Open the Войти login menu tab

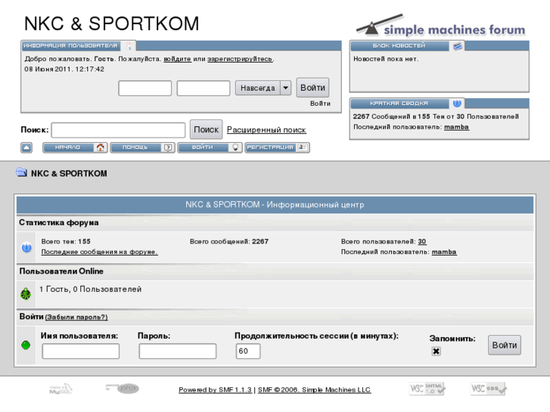[x=210, y=147]
